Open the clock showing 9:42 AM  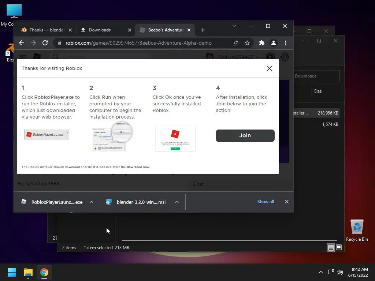tap(358, 272)
